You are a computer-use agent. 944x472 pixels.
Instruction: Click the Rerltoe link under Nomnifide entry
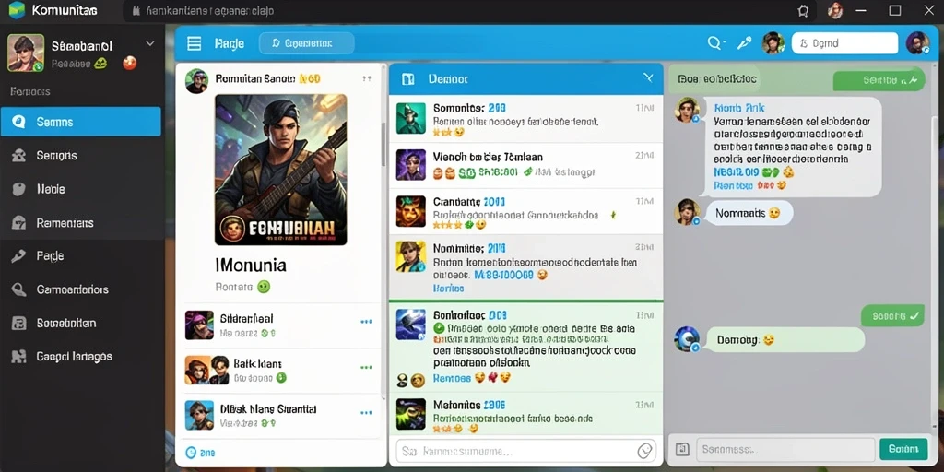click(x=449, y=289)
